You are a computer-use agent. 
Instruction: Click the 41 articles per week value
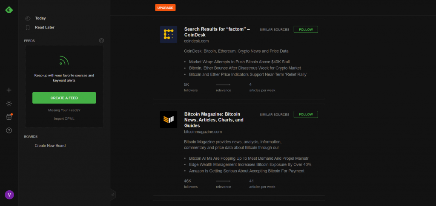[x=252, y=181]
